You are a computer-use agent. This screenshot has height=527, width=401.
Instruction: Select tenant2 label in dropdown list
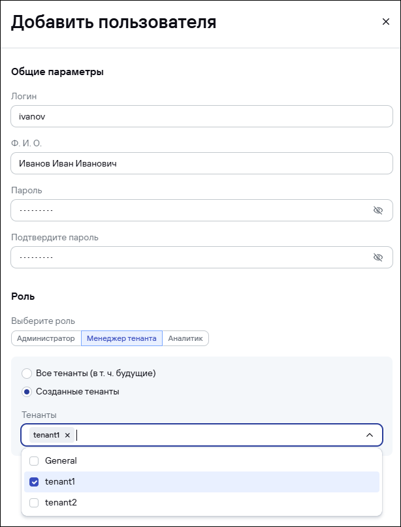tap(61, 503)
